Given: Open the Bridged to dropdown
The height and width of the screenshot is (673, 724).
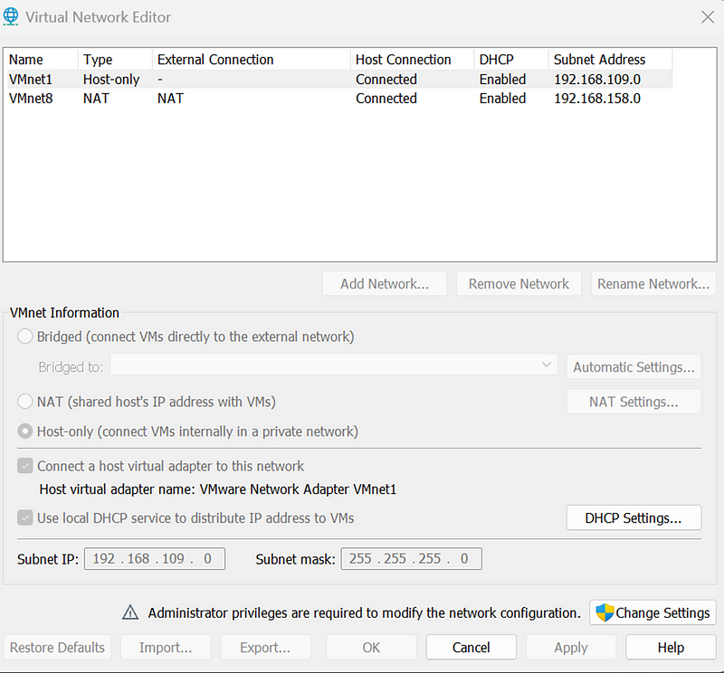Looking at the screenshot, I should pos(334,366).
